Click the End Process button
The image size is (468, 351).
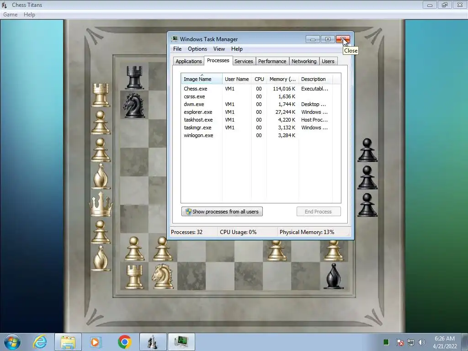(x=319, y=212)
